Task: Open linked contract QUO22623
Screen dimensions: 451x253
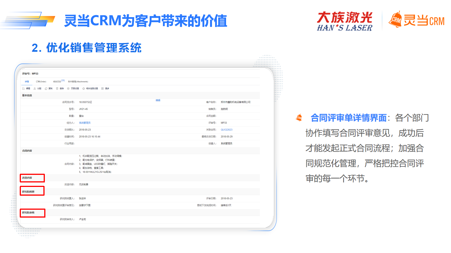Action: click(226, 130)
